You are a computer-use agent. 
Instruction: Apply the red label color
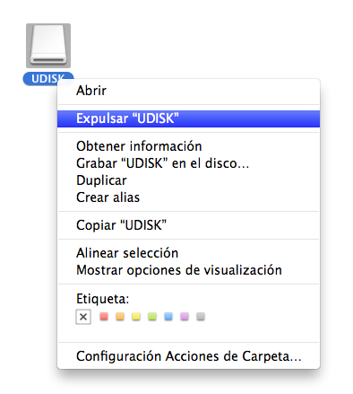click(x=104, y=316)
